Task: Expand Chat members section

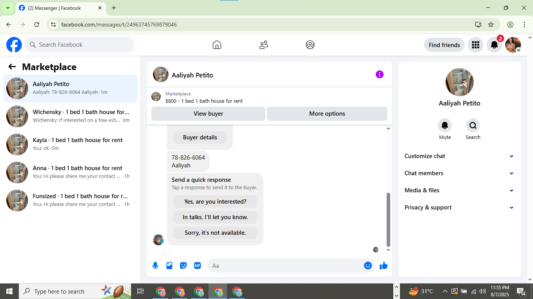Action: pyautogui.click(x=459, y=173)
